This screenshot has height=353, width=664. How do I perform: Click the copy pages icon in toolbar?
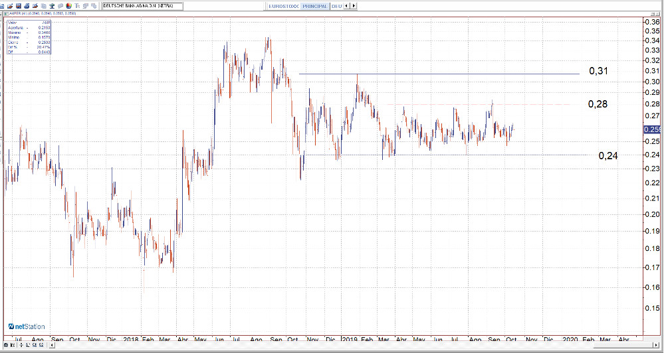pyautogui.click(x=44, y=6)
